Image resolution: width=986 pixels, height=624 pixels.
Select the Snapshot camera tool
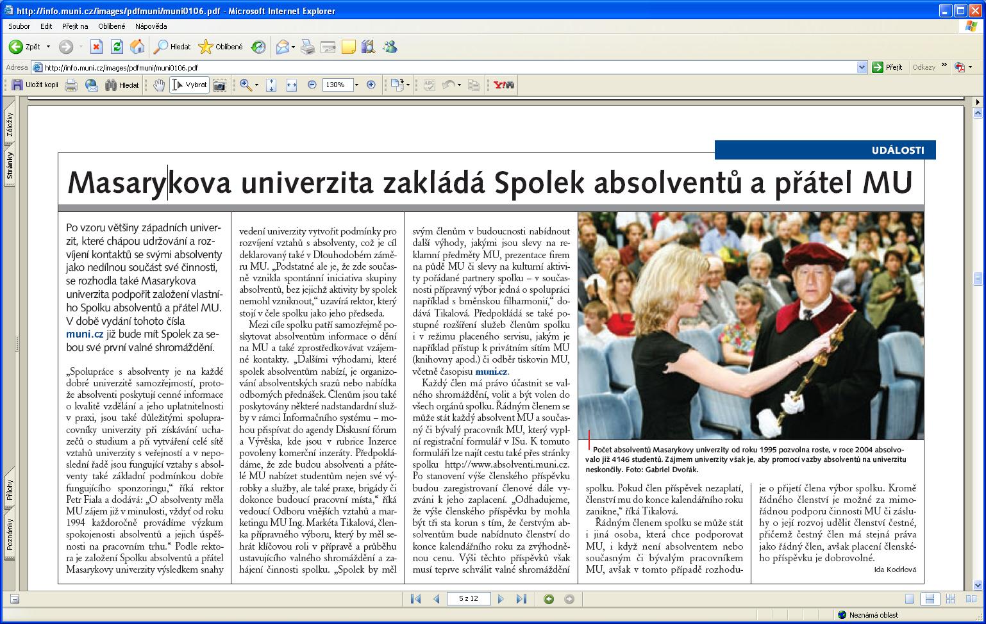[x=220, y=85]
